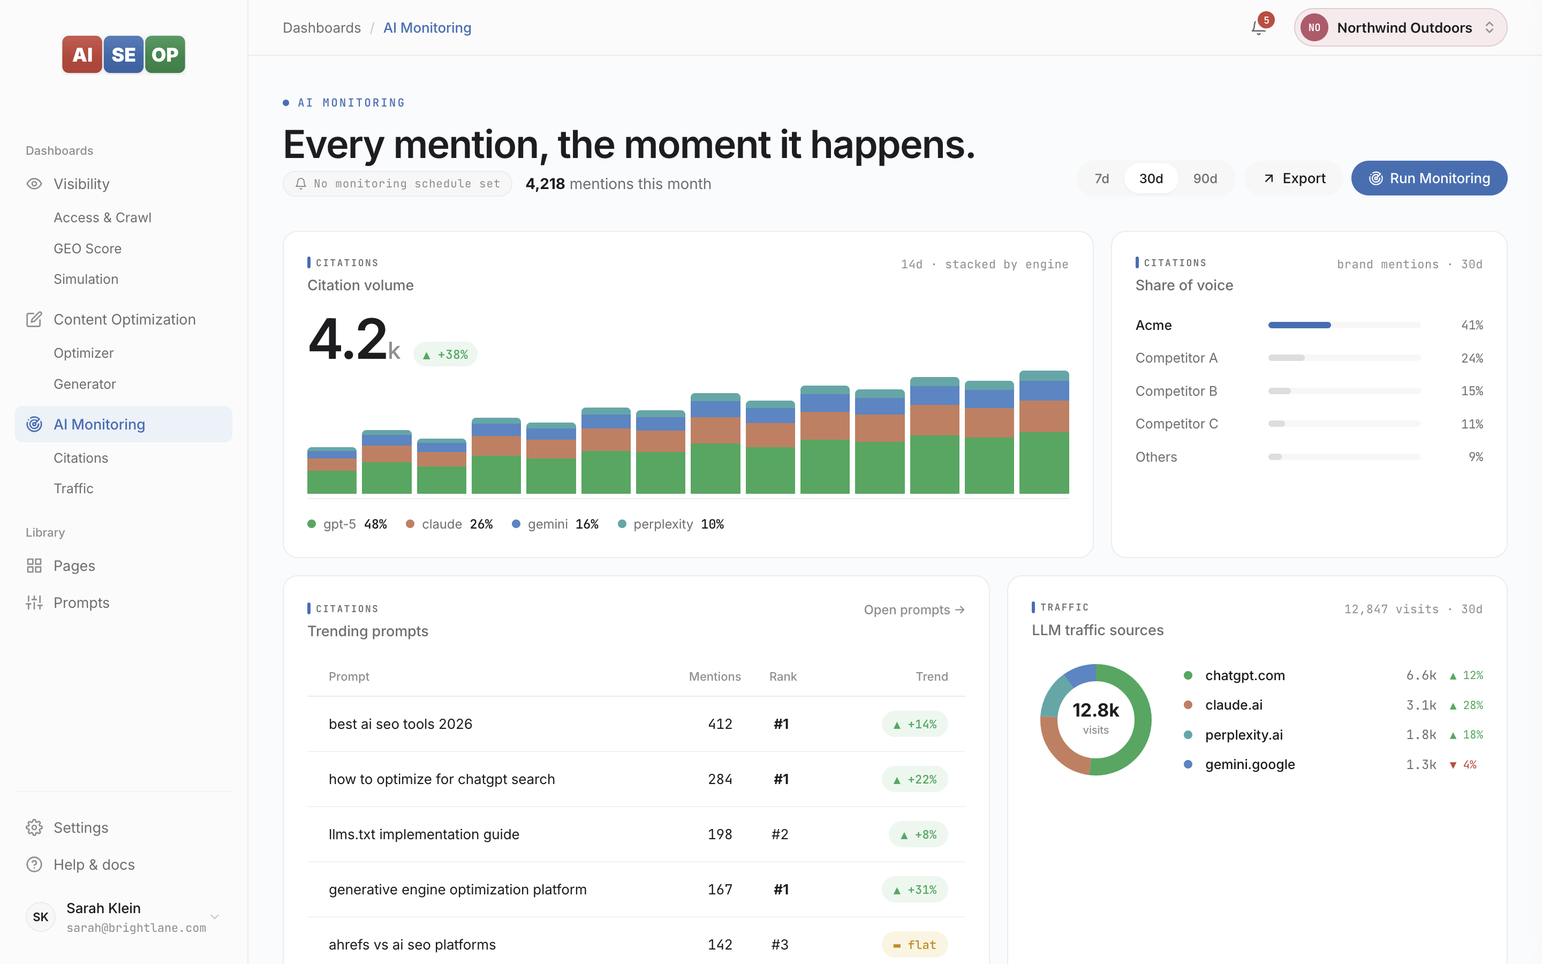Open GEO Score page

[87, 248]
